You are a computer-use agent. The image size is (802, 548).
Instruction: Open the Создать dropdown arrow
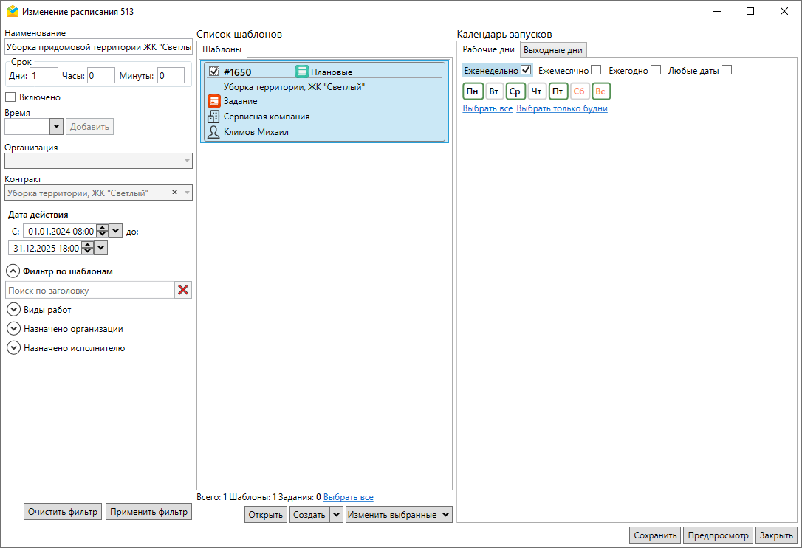coord(336,515)
